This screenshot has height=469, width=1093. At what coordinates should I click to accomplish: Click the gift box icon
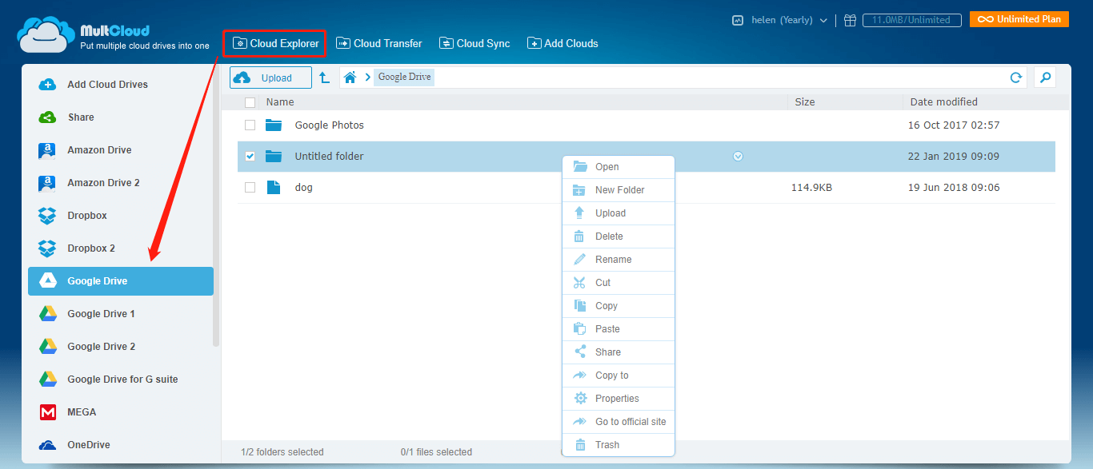tap(850, 20)
